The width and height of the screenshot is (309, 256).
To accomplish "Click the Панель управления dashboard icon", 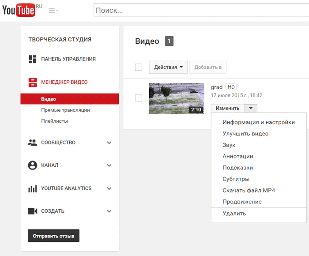I will coord(32,59).
